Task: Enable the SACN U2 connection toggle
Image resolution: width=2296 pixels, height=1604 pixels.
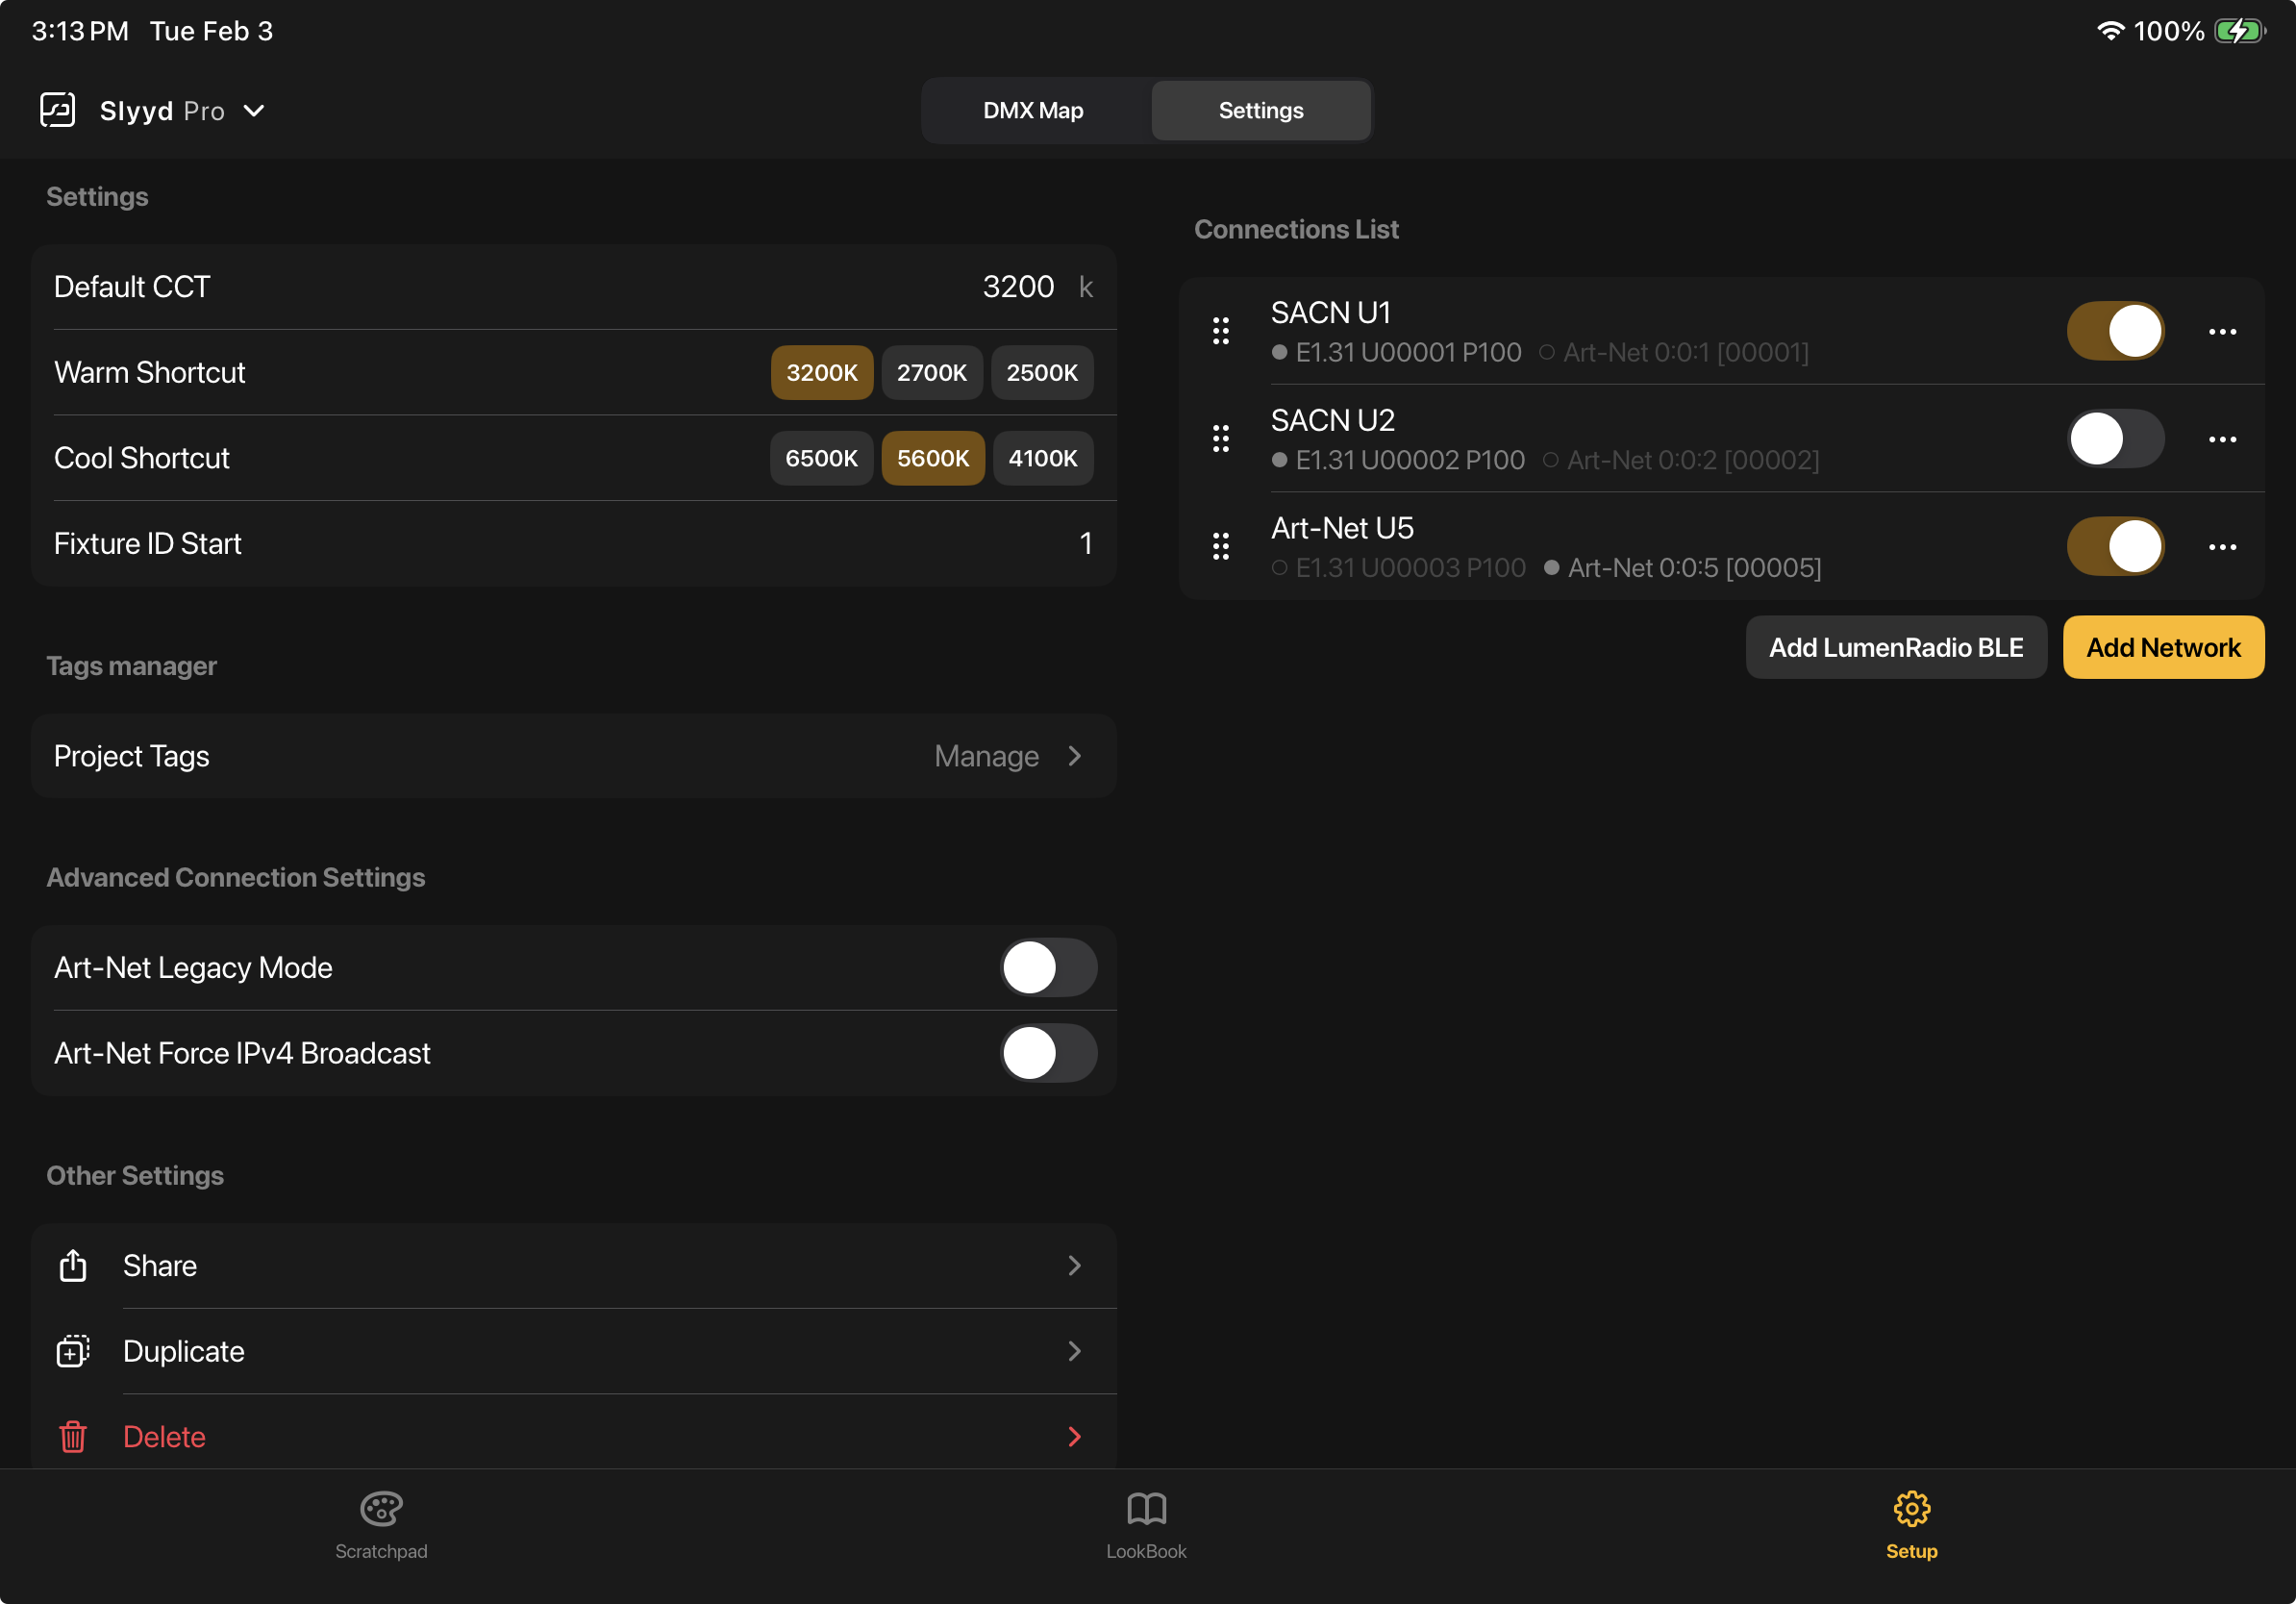Action: point(2115,438)
